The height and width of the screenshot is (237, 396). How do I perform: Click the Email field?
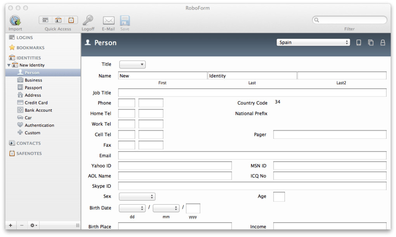point(252,156)
